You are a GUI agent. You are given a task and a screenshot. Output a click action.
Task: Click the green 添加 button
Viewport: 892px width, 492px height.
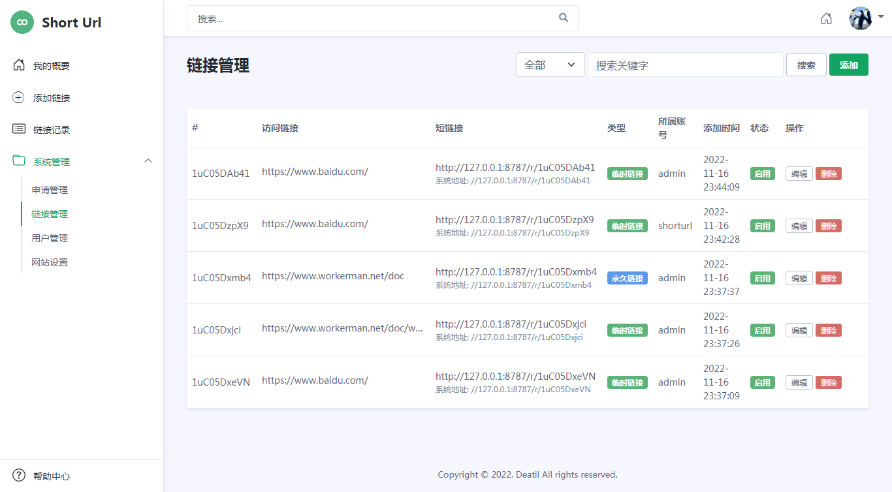(848, 65)
